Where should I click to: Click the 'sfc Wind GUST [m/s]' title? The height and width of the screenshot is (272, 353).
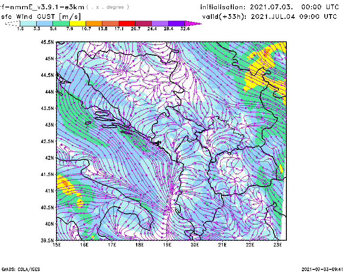click(41, 17)
